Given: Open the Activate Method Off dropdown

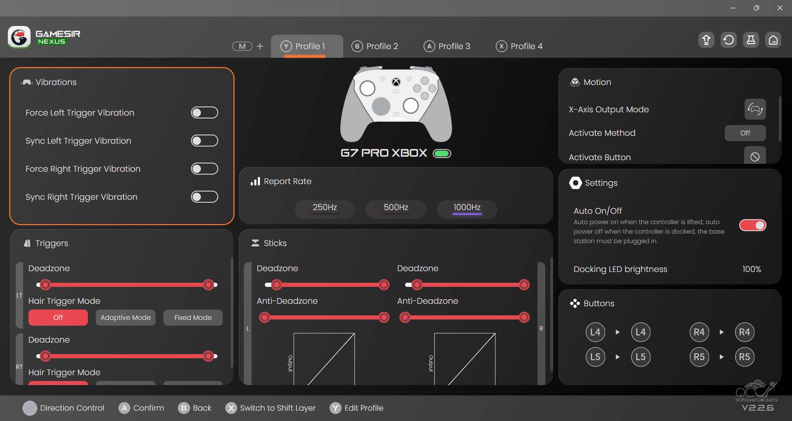Looking at the screenshot, I should pyautogui.click(x=745, y=133).
